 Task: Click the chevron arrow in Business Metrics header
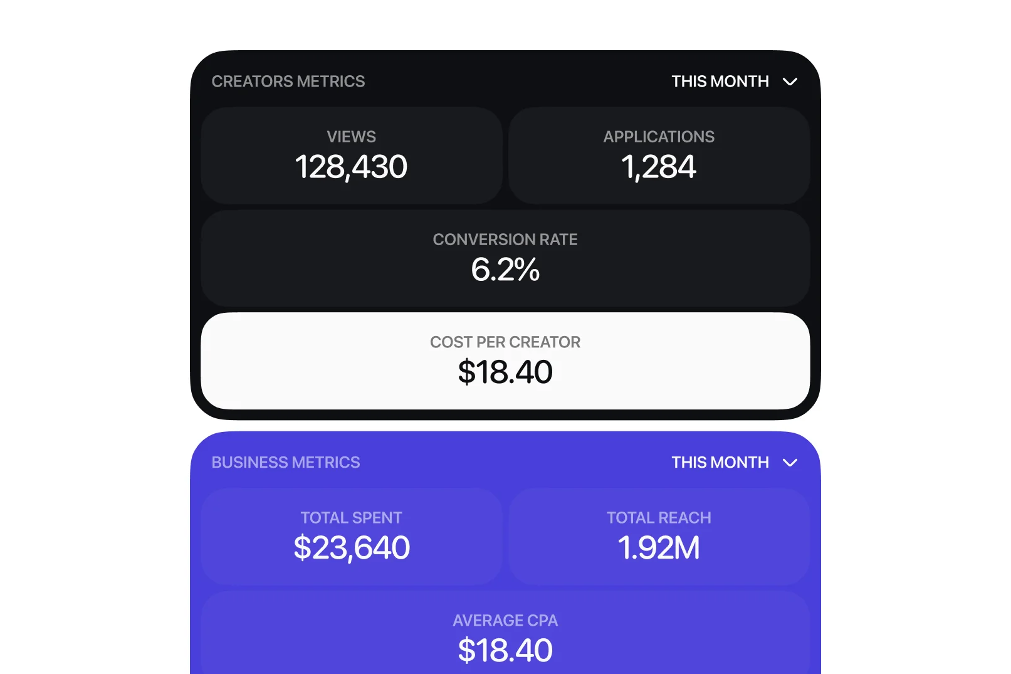[790, 463]
